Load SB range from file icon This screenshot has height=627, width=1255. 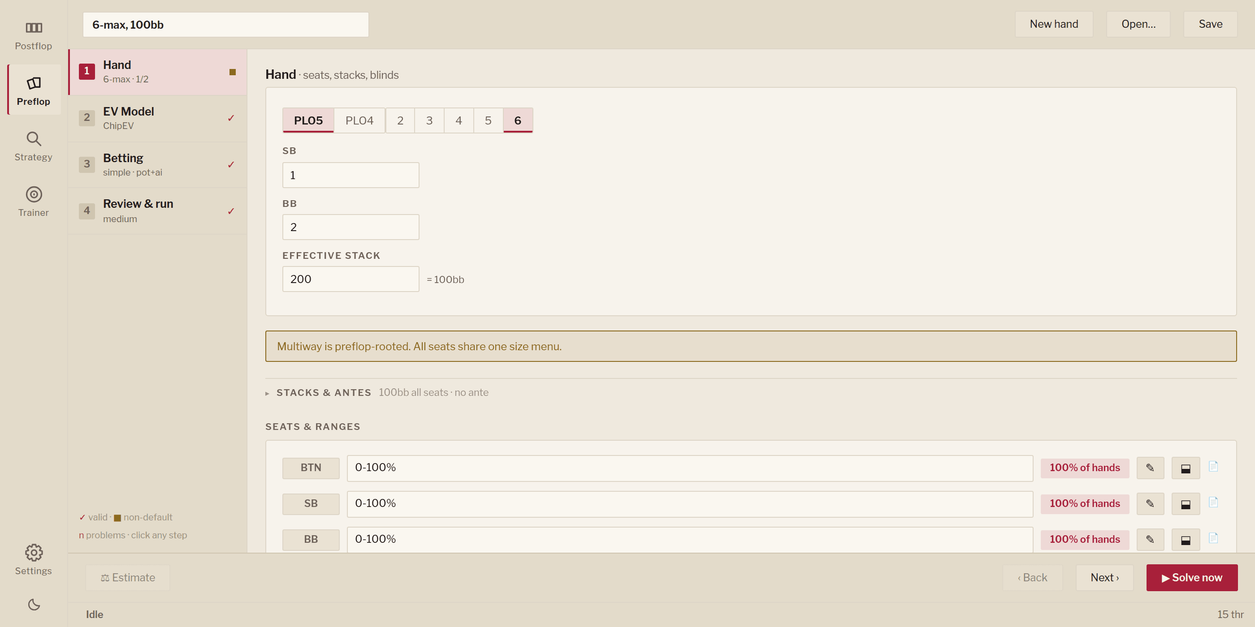[x=1213, y=502]
